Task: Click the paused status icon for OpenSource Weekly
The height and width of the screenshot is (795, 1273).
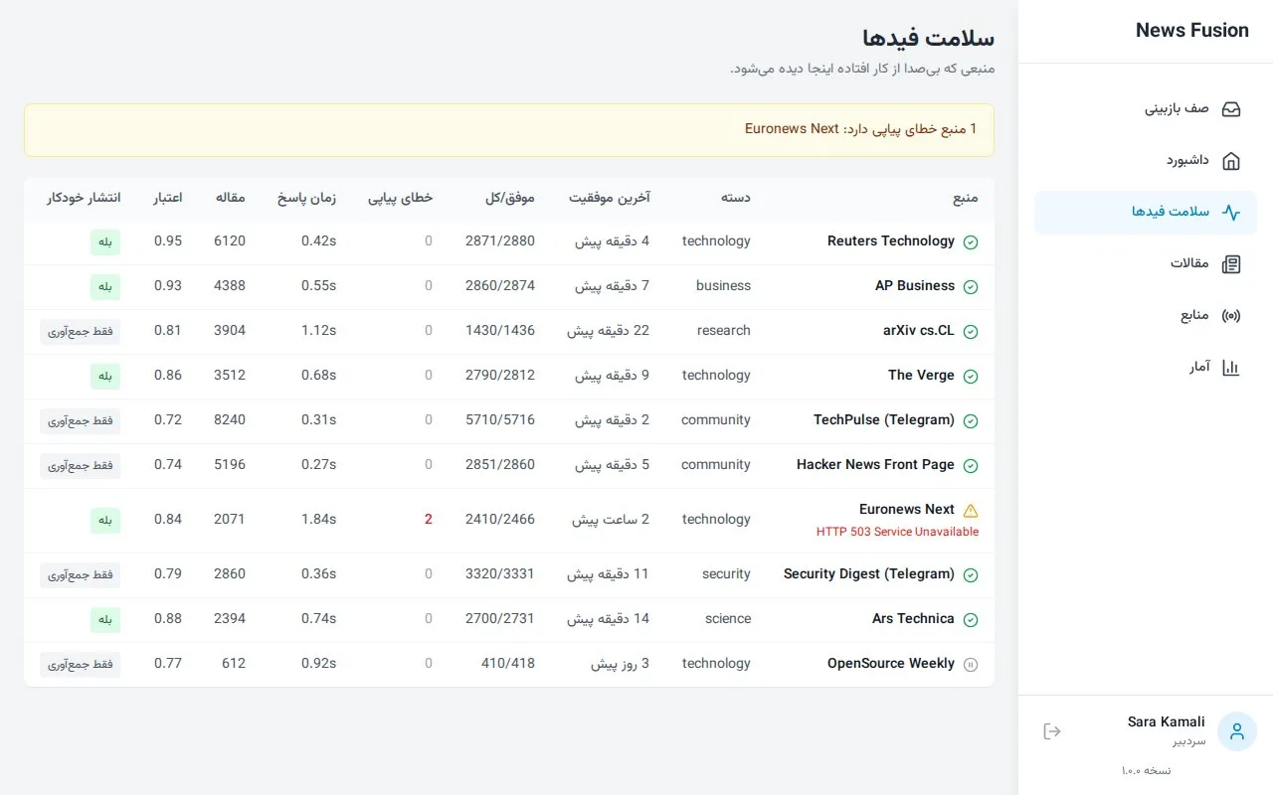Action: [971, 664]
